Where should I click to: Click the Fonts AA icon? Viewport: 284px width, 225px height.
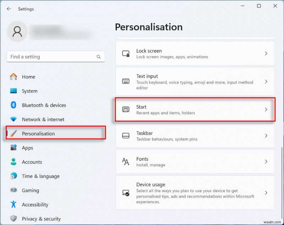point(126,161)
